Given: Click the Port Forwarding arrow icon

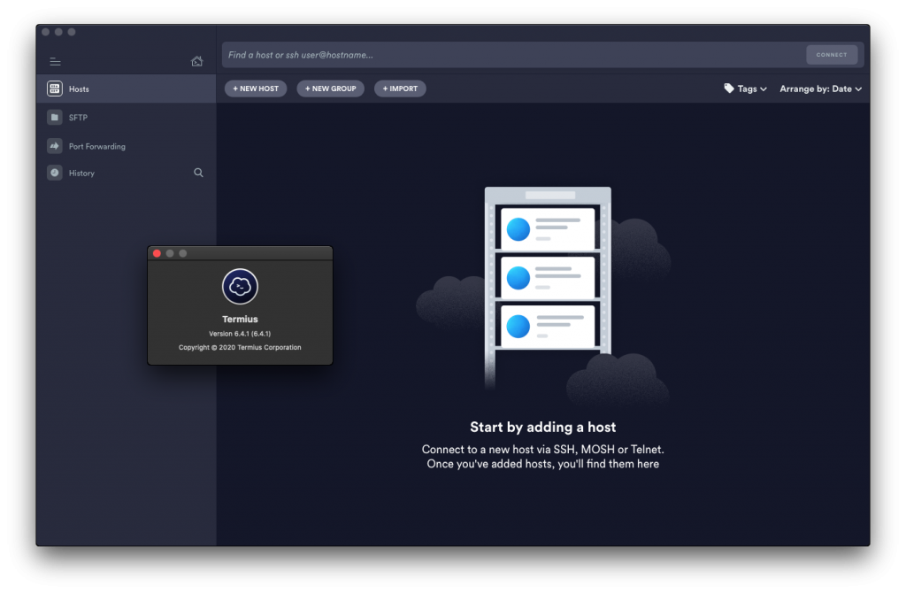Looking at the screenshot, I should pos(54,146).
